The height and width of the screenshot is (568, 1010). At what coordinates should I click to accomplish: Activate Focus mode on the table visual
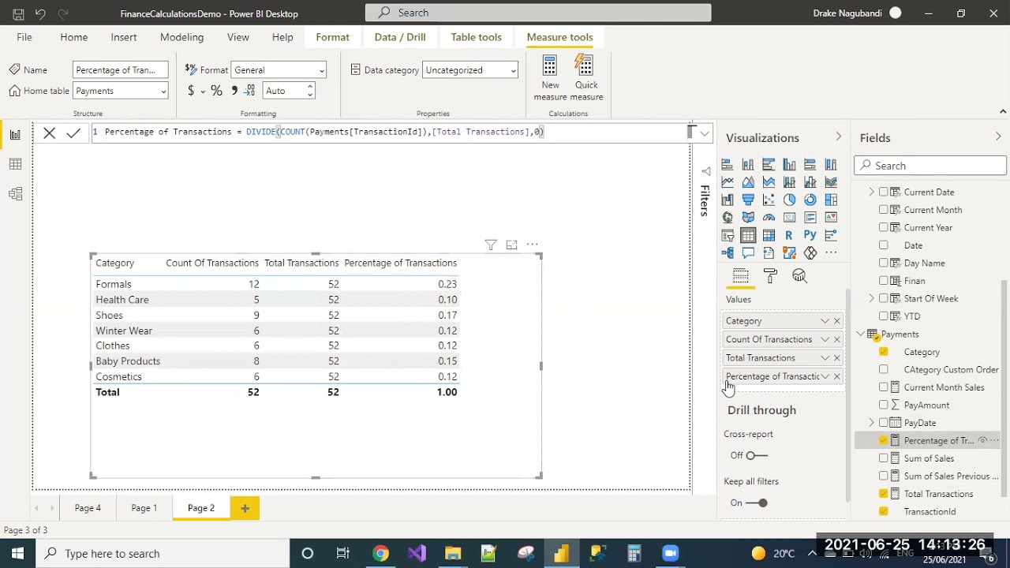(x=511, y=245)
